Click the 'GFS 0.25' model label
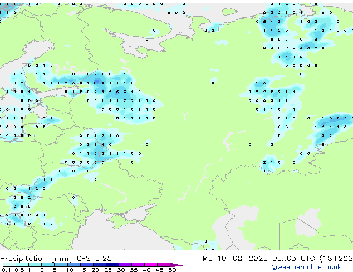Screen dimensions: 353x272 point(94,258)
